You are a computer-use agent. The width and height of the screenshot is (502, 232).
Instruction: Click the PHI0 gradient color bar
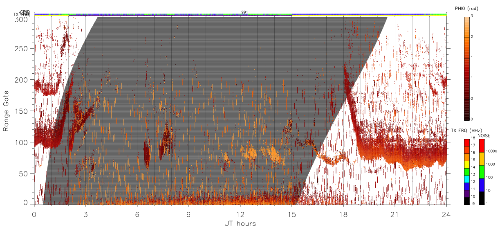[467, 68]
